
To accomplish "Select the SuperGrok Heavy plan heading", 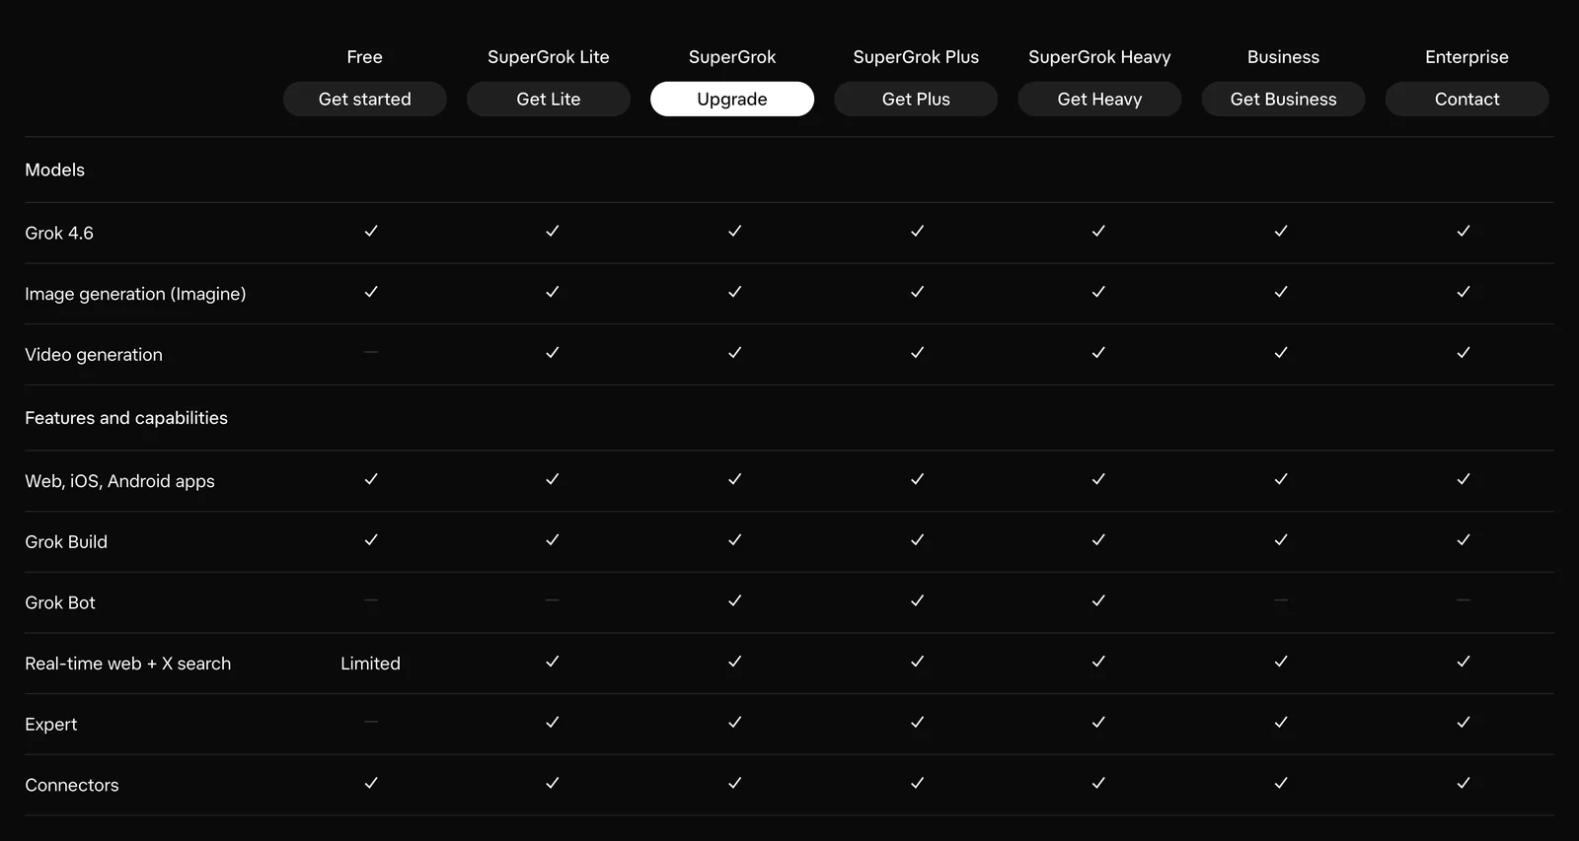I will tap(1099, 57).
